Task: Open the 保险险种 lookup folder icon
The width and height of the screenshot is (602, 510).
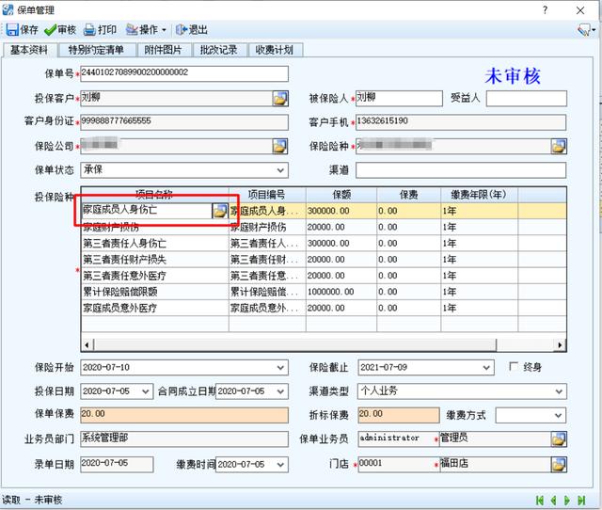Action: click(559, 146)
